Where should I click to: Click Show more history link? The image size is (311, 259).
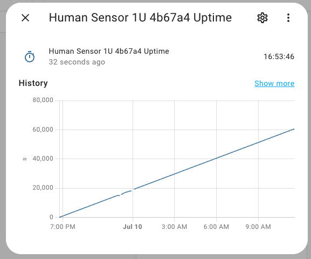pyautogui.click(x=274, y=83)
